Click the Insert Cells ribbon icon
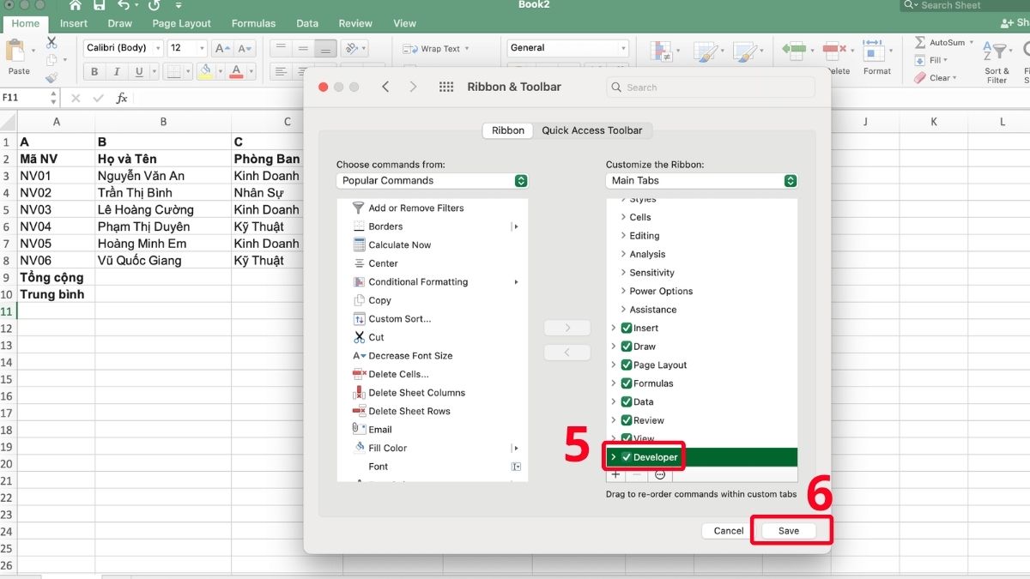This screenshot has height=579, width=1030. [795, 51]
